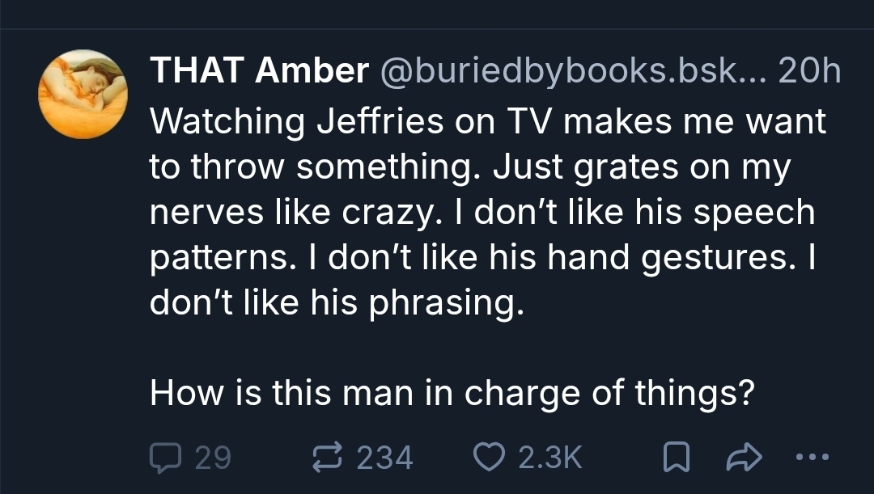This screenshot has width=874, height=494.
Task: Click the 234 reposts count
Action: (384, 458)
